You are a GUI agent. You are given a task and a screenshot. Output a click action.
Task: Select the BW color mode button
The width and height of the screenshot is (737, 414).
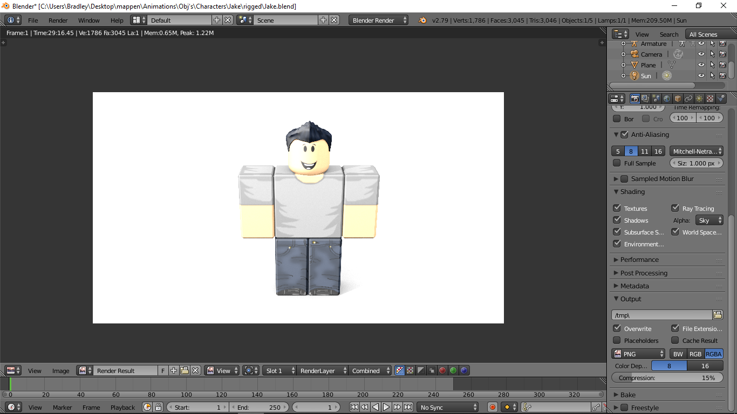tap(678, 354)
